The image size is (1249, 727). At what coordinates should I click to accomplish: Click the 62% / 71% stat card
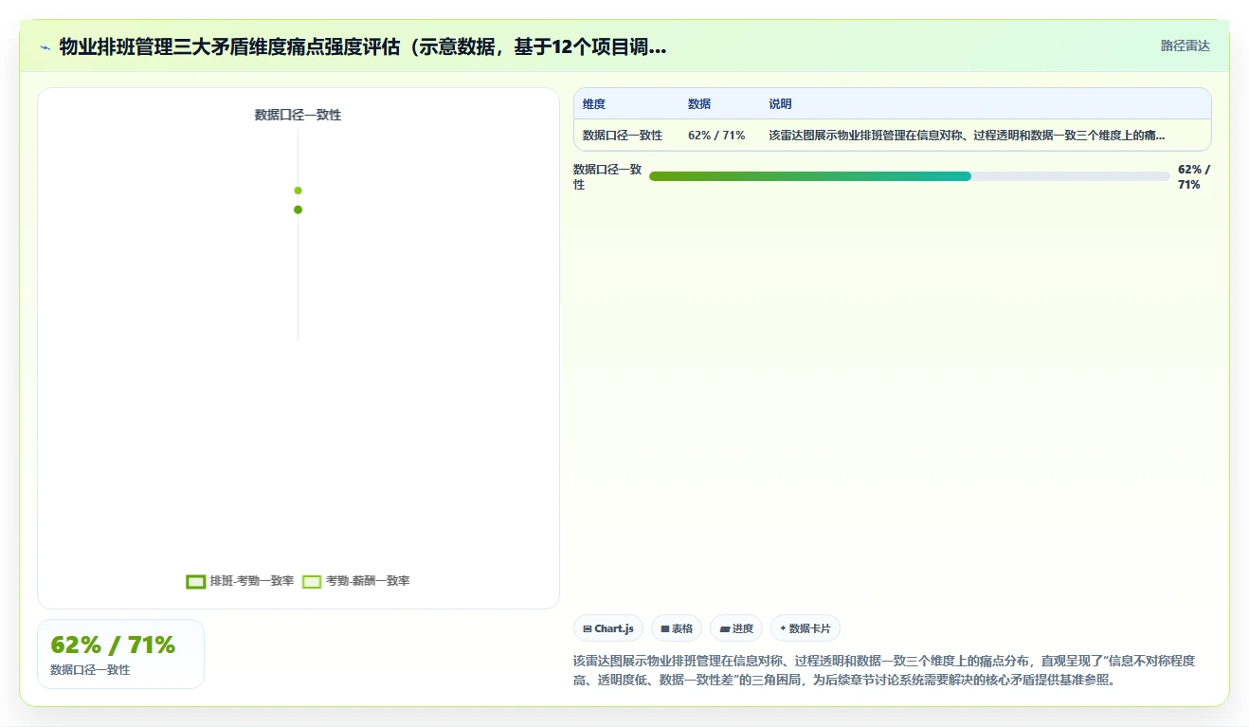(x=120, y=654)
